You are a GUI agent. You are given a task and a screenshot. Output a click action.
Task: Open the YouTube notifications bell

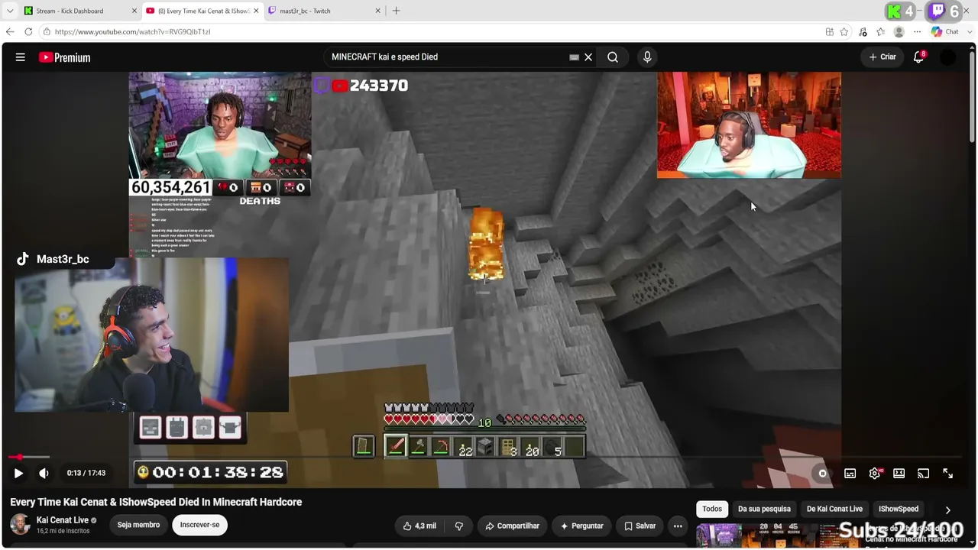(919, 57)
